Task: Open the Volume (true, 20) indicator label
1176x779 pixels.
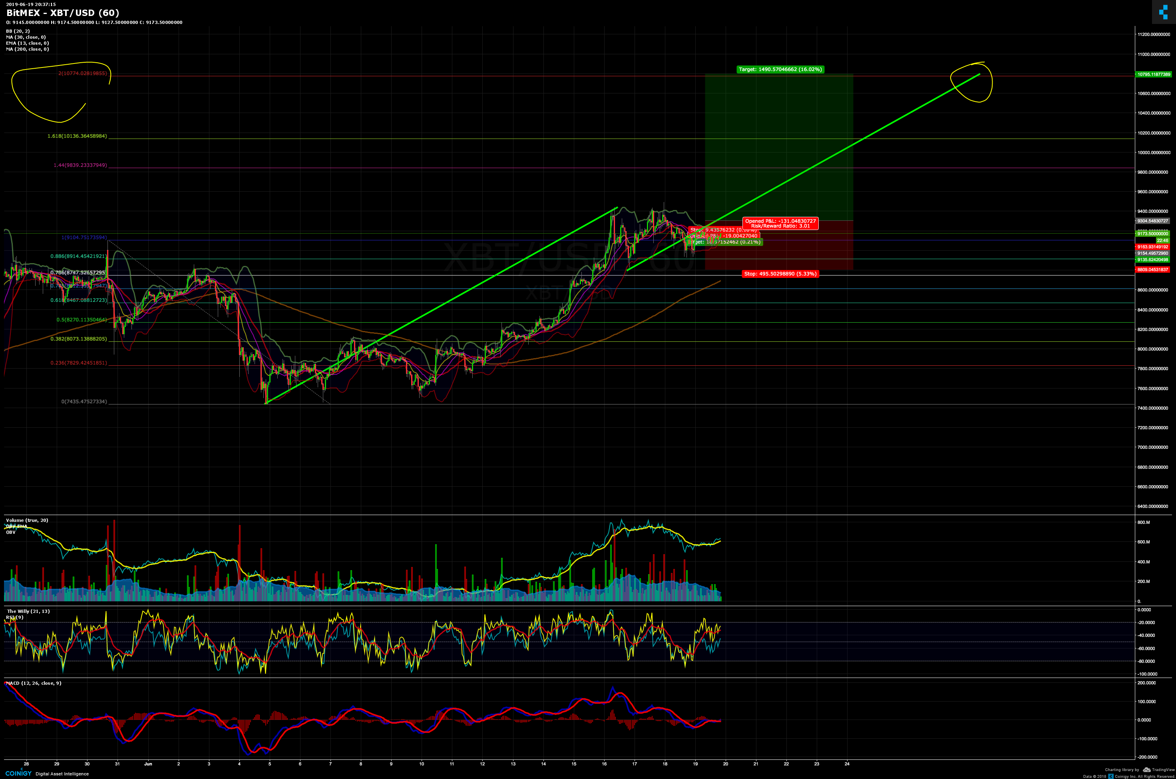Action: (x=27, y=520)
